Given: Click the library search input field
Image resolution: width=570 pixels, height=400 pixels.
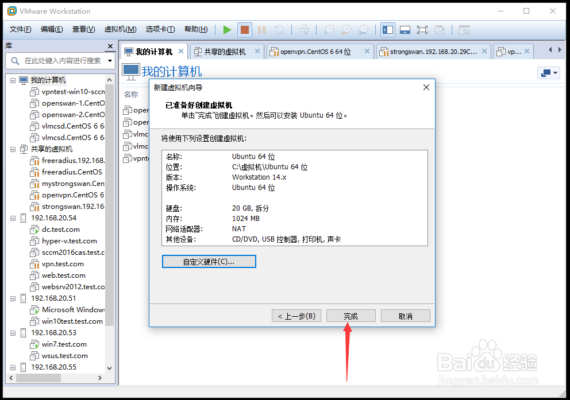Looking at the screenshot, I should (x=63, y=61).
